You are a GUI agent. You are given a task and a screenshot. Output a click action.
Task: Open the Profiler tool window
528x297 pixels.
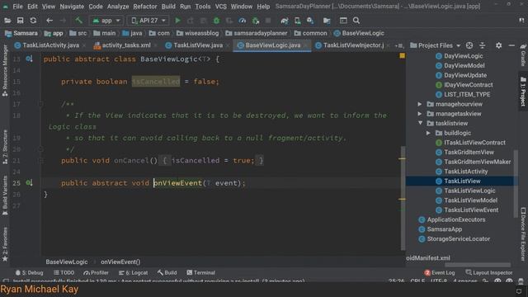(x=96, y=272)
